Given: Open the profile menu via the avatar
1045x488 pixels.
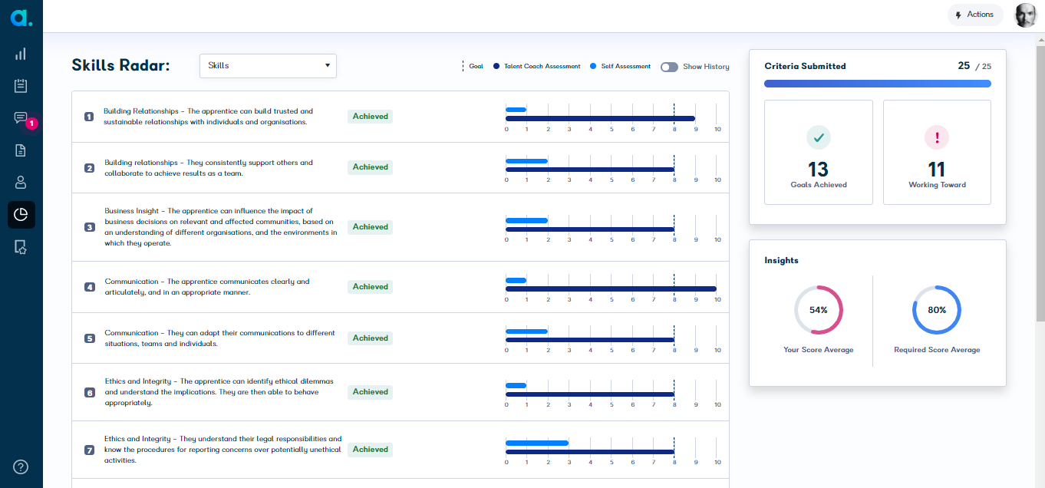Looking at the screenshot, I should coord(1026,15).
